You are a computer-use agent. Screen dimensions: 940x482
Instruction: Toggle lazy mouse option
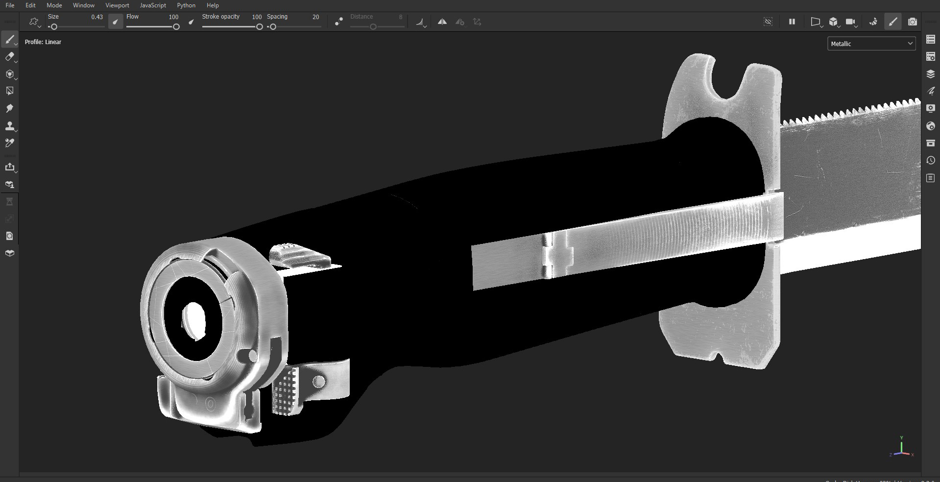[x=338, y=22]
